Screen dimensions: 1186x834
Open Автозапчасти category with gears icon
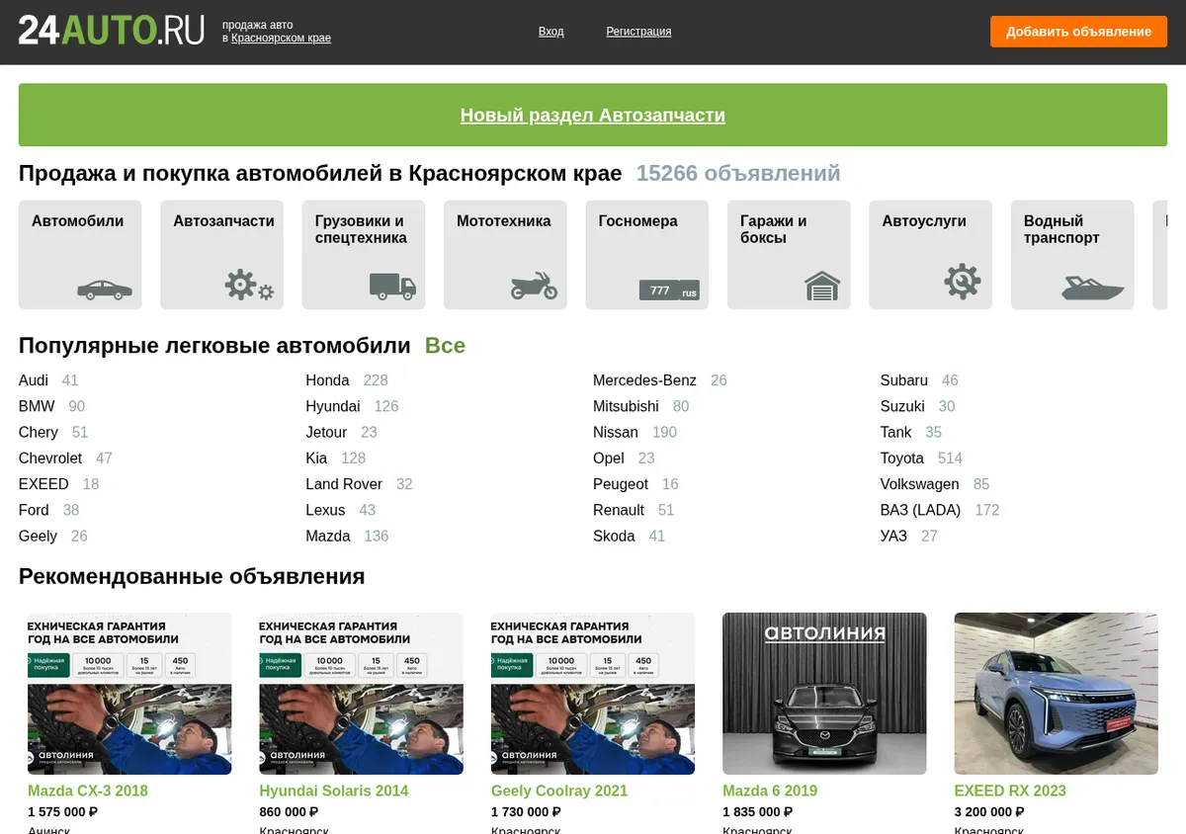(249, 286)
